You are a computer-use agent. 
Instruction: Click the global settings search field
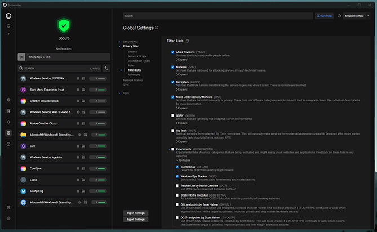point(218,16)
